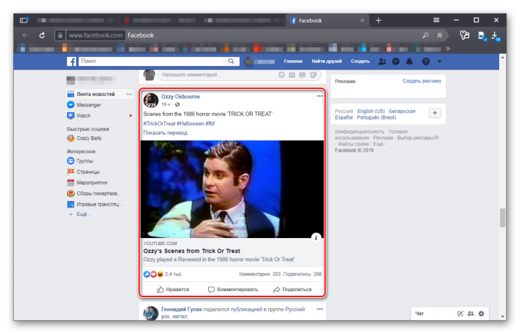520x334 pixels.
Task: Click the bookmark icon in address bar
Action: point(440,36)
